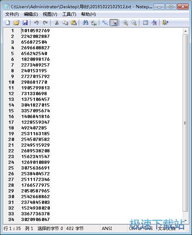
Task: Paste with the clipboard icon
Action: pos(74,23)
